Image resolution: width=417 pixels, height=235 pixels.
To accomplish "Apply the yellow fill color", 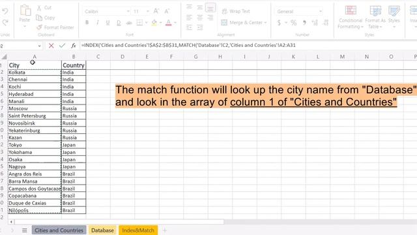I will [154, 23].
